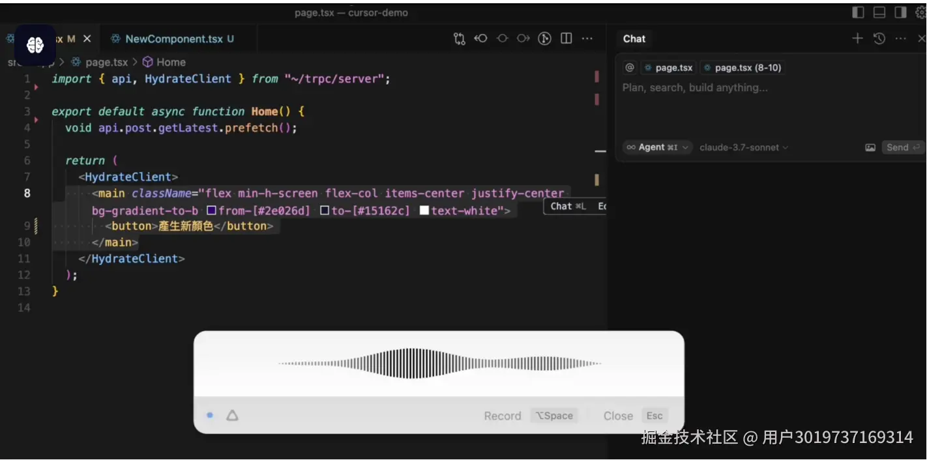Click the page.tsx context chip

[668, 68]
